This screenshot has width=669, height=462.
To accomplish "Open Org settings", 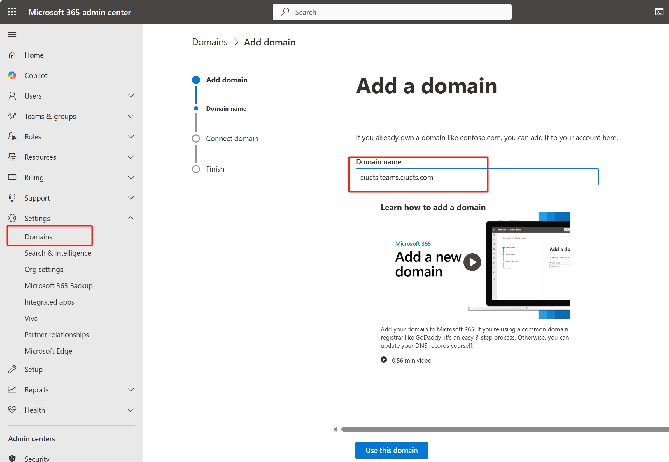I will (44, 269).
